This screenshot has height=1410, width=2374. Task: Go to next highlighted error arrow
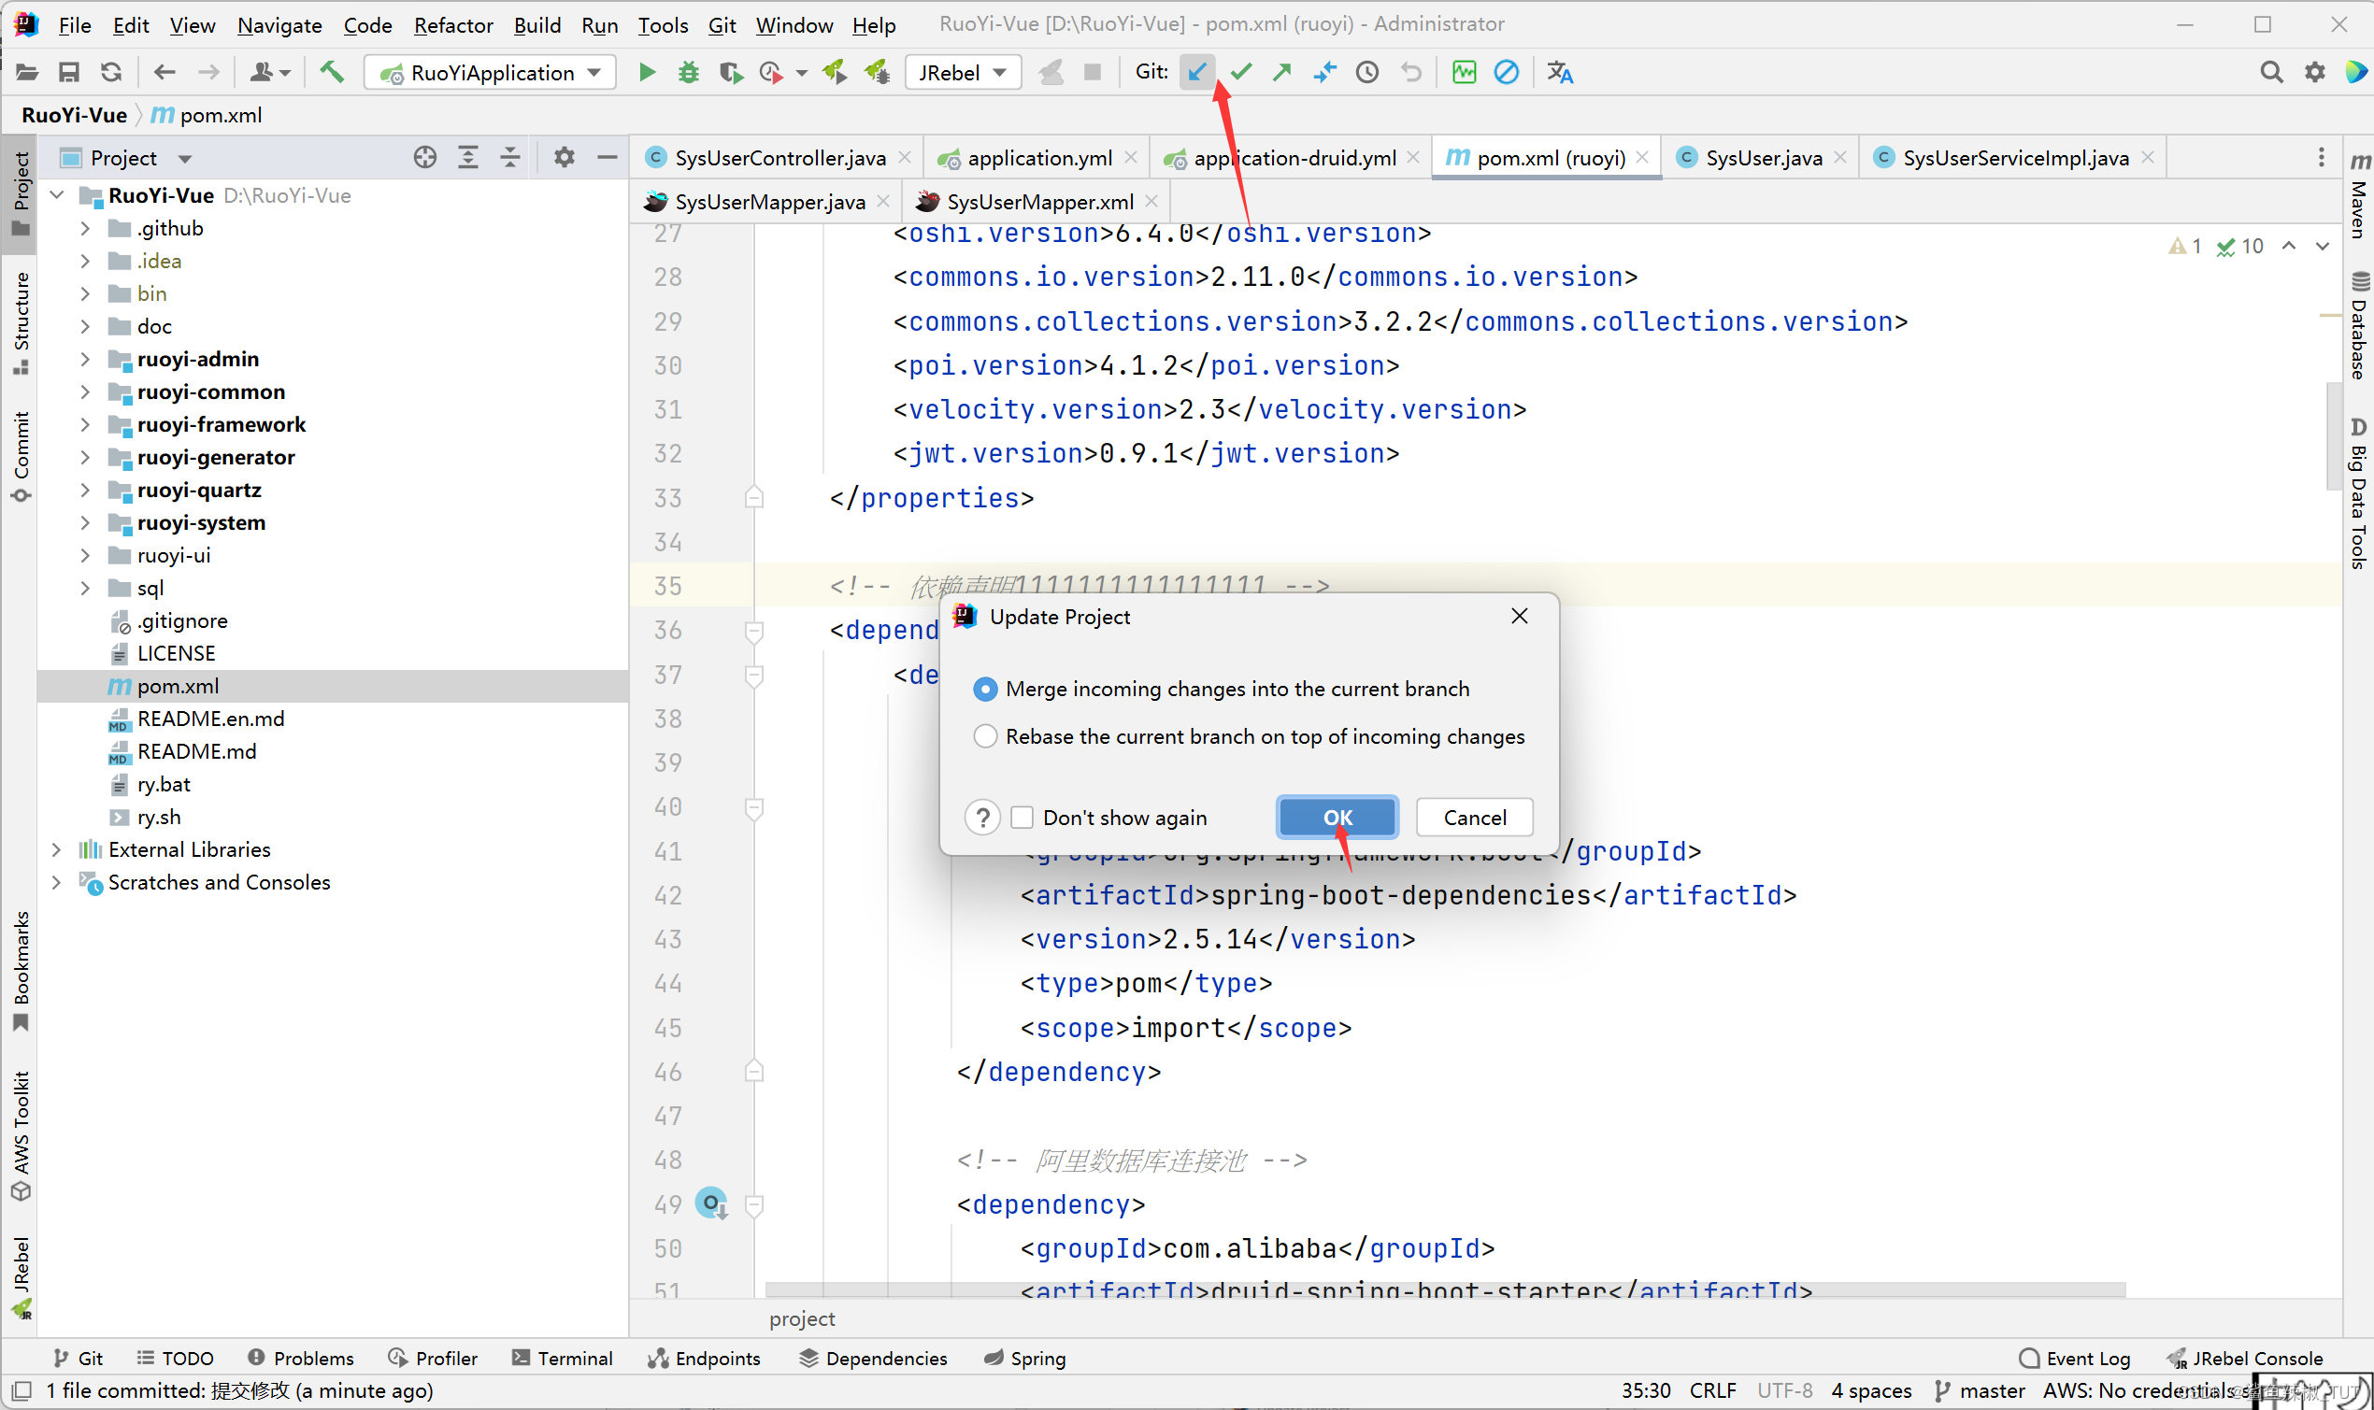pyautogui.click(x=2322, y=246)
